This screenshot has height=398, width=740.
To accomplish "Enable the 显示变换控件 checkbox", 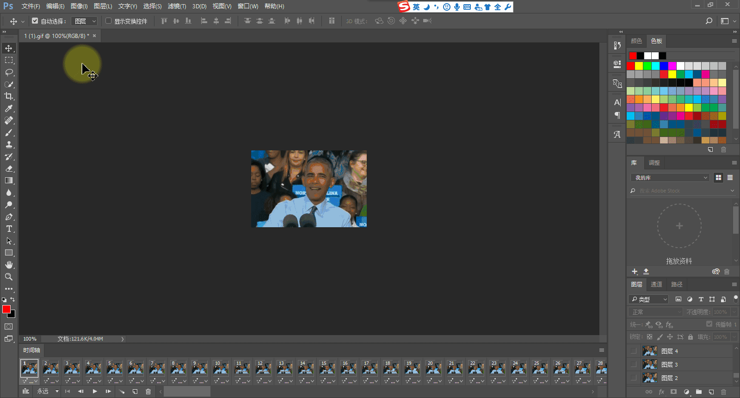I will point(109,21).
